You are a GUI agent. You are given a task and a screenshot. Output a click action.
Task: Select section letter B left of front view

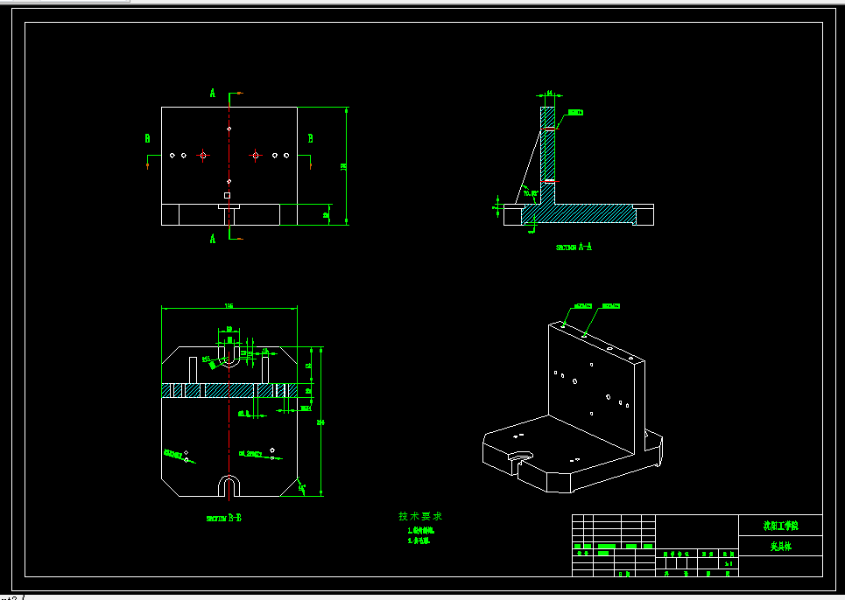147,138
